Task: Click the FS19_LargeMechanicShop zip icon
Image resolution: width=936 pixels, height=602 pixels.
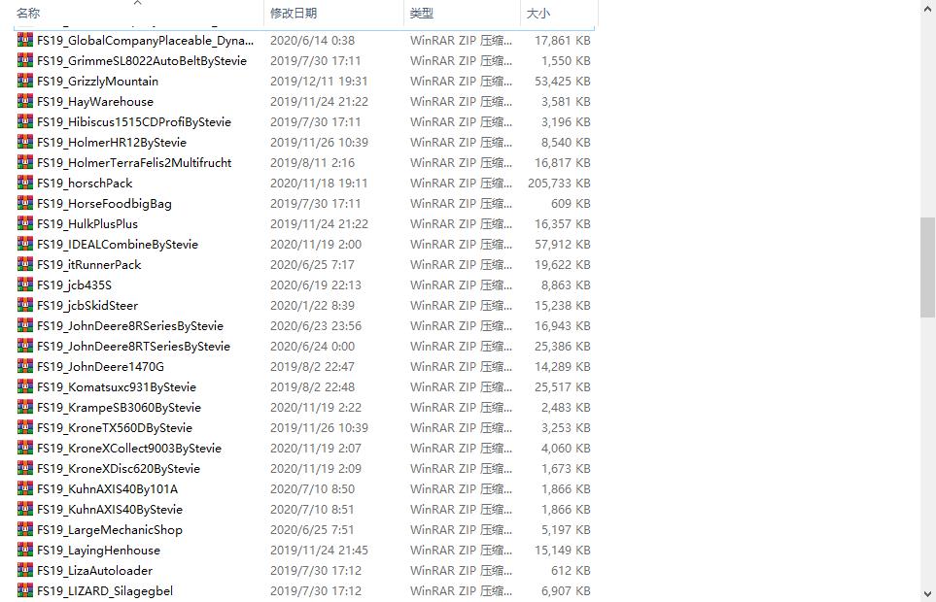Action: 25,529
